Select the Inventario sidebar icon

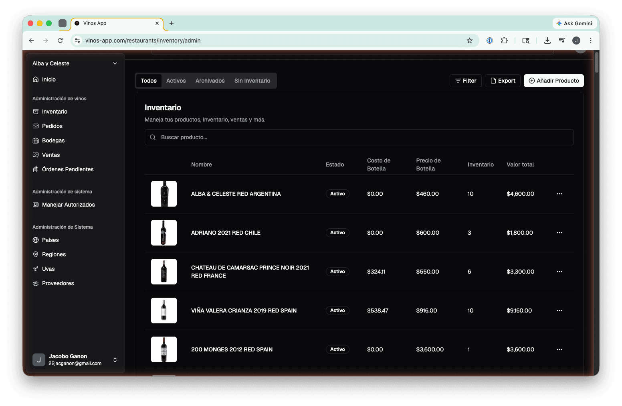coord(36,112)
